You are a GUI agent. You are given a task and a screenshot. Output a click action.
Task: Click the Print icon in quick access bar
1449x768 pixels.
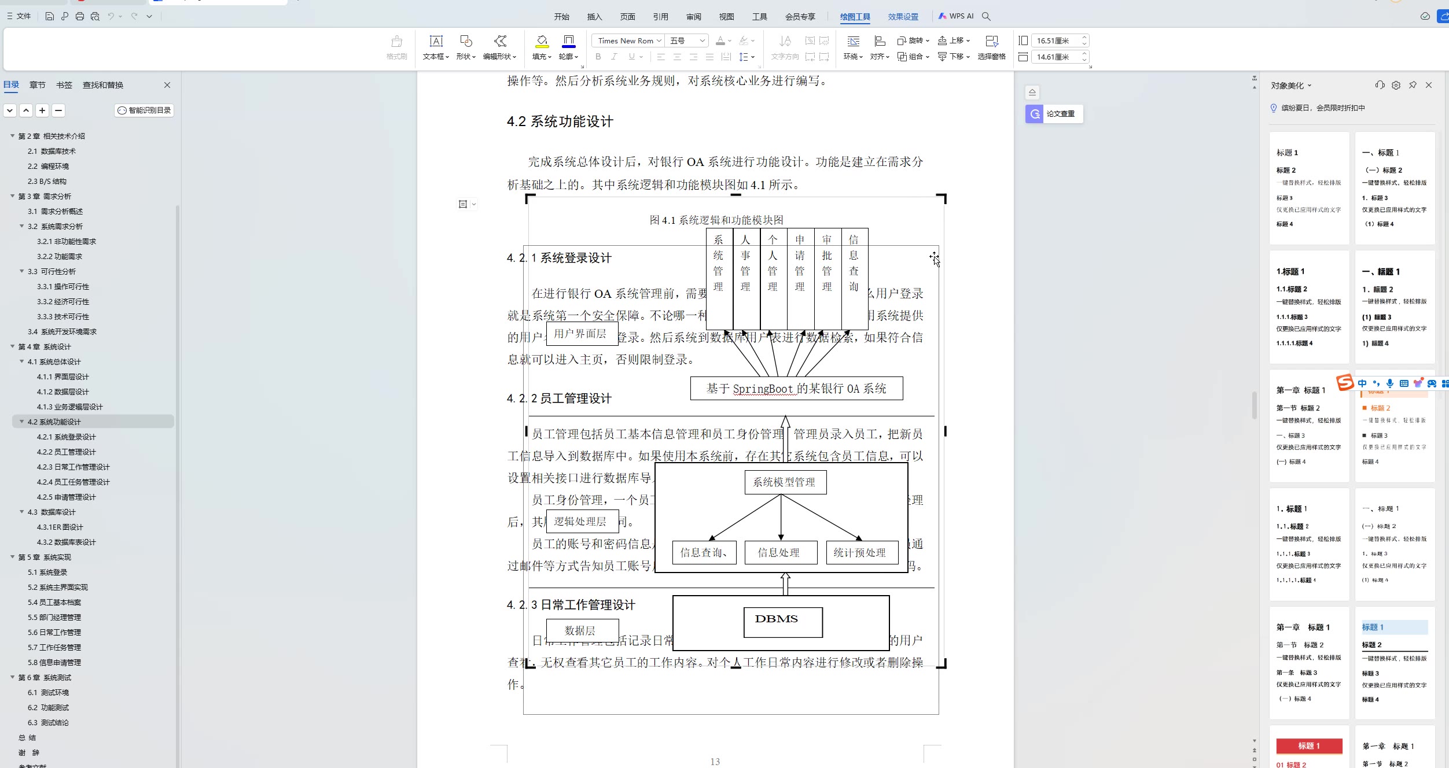(x=80, y=16)
